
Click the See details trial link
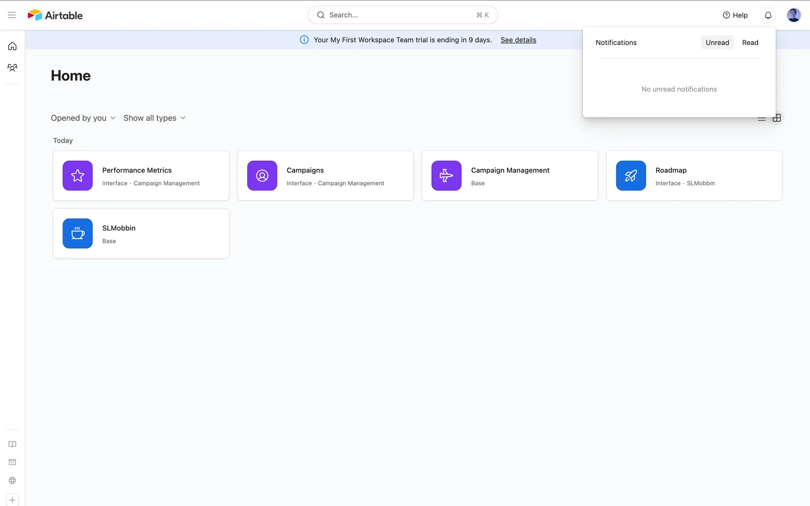[x=518, y=40]
